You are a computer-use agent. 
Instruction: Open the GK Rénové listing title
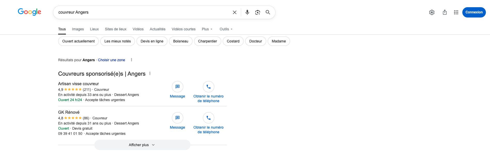69,112
